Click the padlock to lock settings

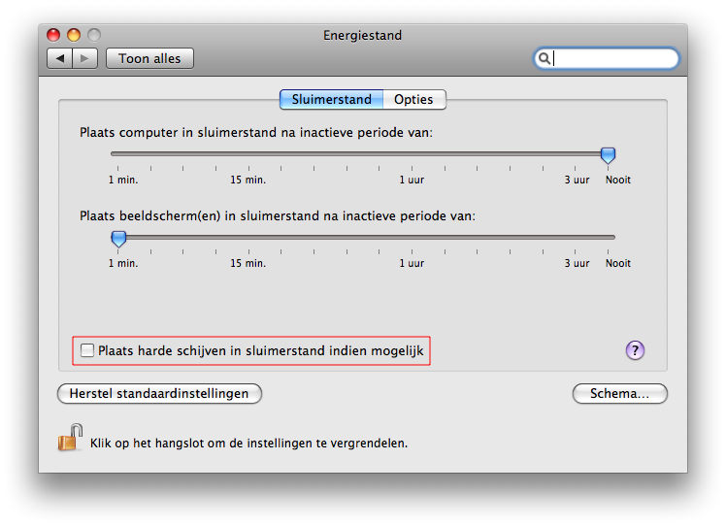click(70, 438)
